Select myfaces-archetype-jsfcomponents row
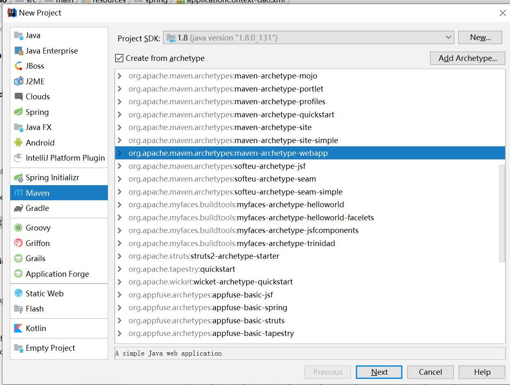This screenshot has width=510, height=385. click(x=310, y=230)
